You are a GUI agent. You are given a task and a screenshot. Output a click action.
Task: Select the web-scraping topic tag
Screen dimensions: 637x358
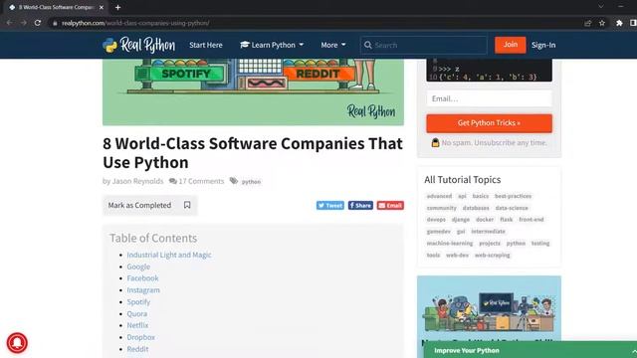tap(493, 256)
